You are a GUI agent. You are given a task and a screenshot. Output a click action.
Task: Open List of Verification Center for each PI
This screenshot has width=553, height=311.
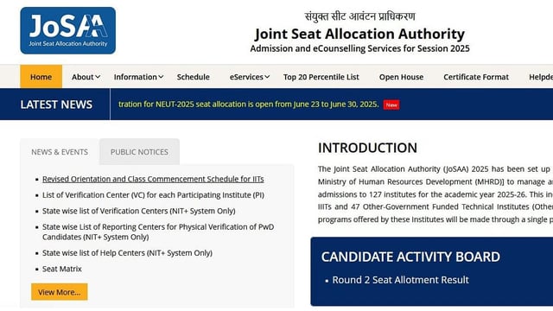(x=153, y=195)
